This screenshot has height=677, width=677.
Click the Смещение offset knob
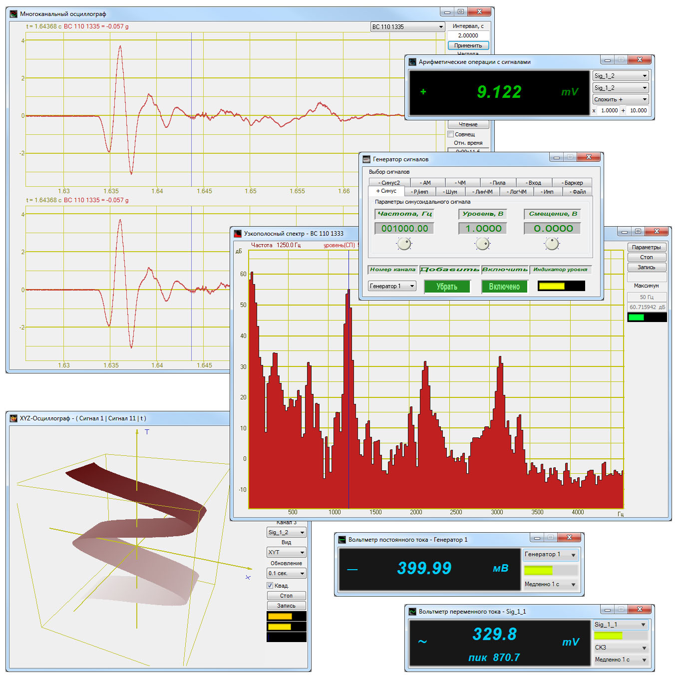[552, 244]
